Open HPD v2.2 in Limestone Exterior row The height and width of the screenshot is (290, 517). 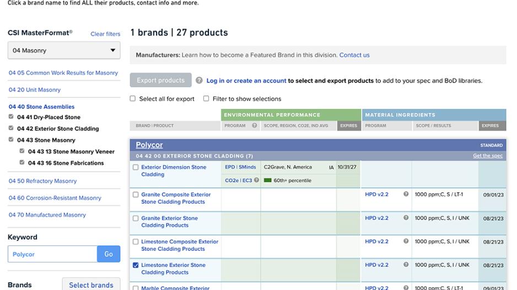tap(376, 265)
